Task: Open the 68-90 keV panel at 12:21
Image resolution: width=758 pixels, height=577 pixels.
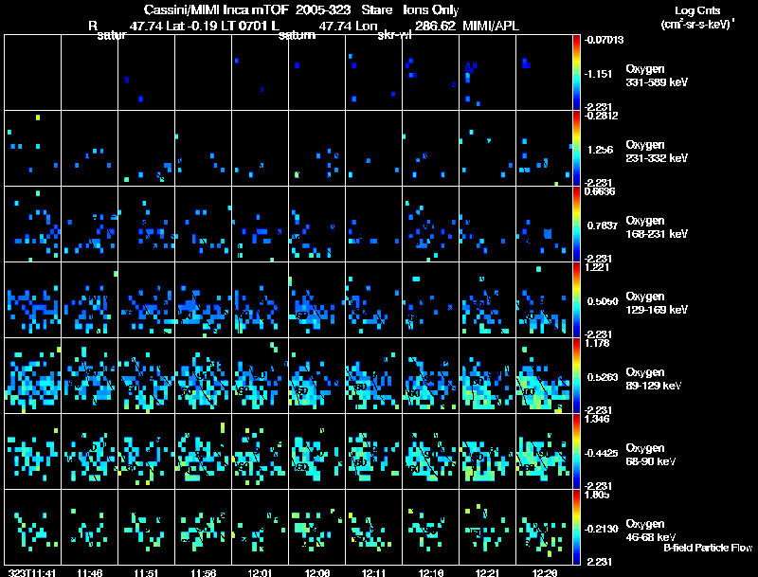Action: point(487,451)
